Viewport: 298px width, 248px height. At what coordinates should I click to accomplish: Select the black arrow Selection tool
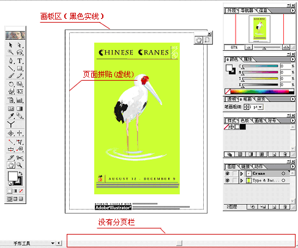[11, 45]
